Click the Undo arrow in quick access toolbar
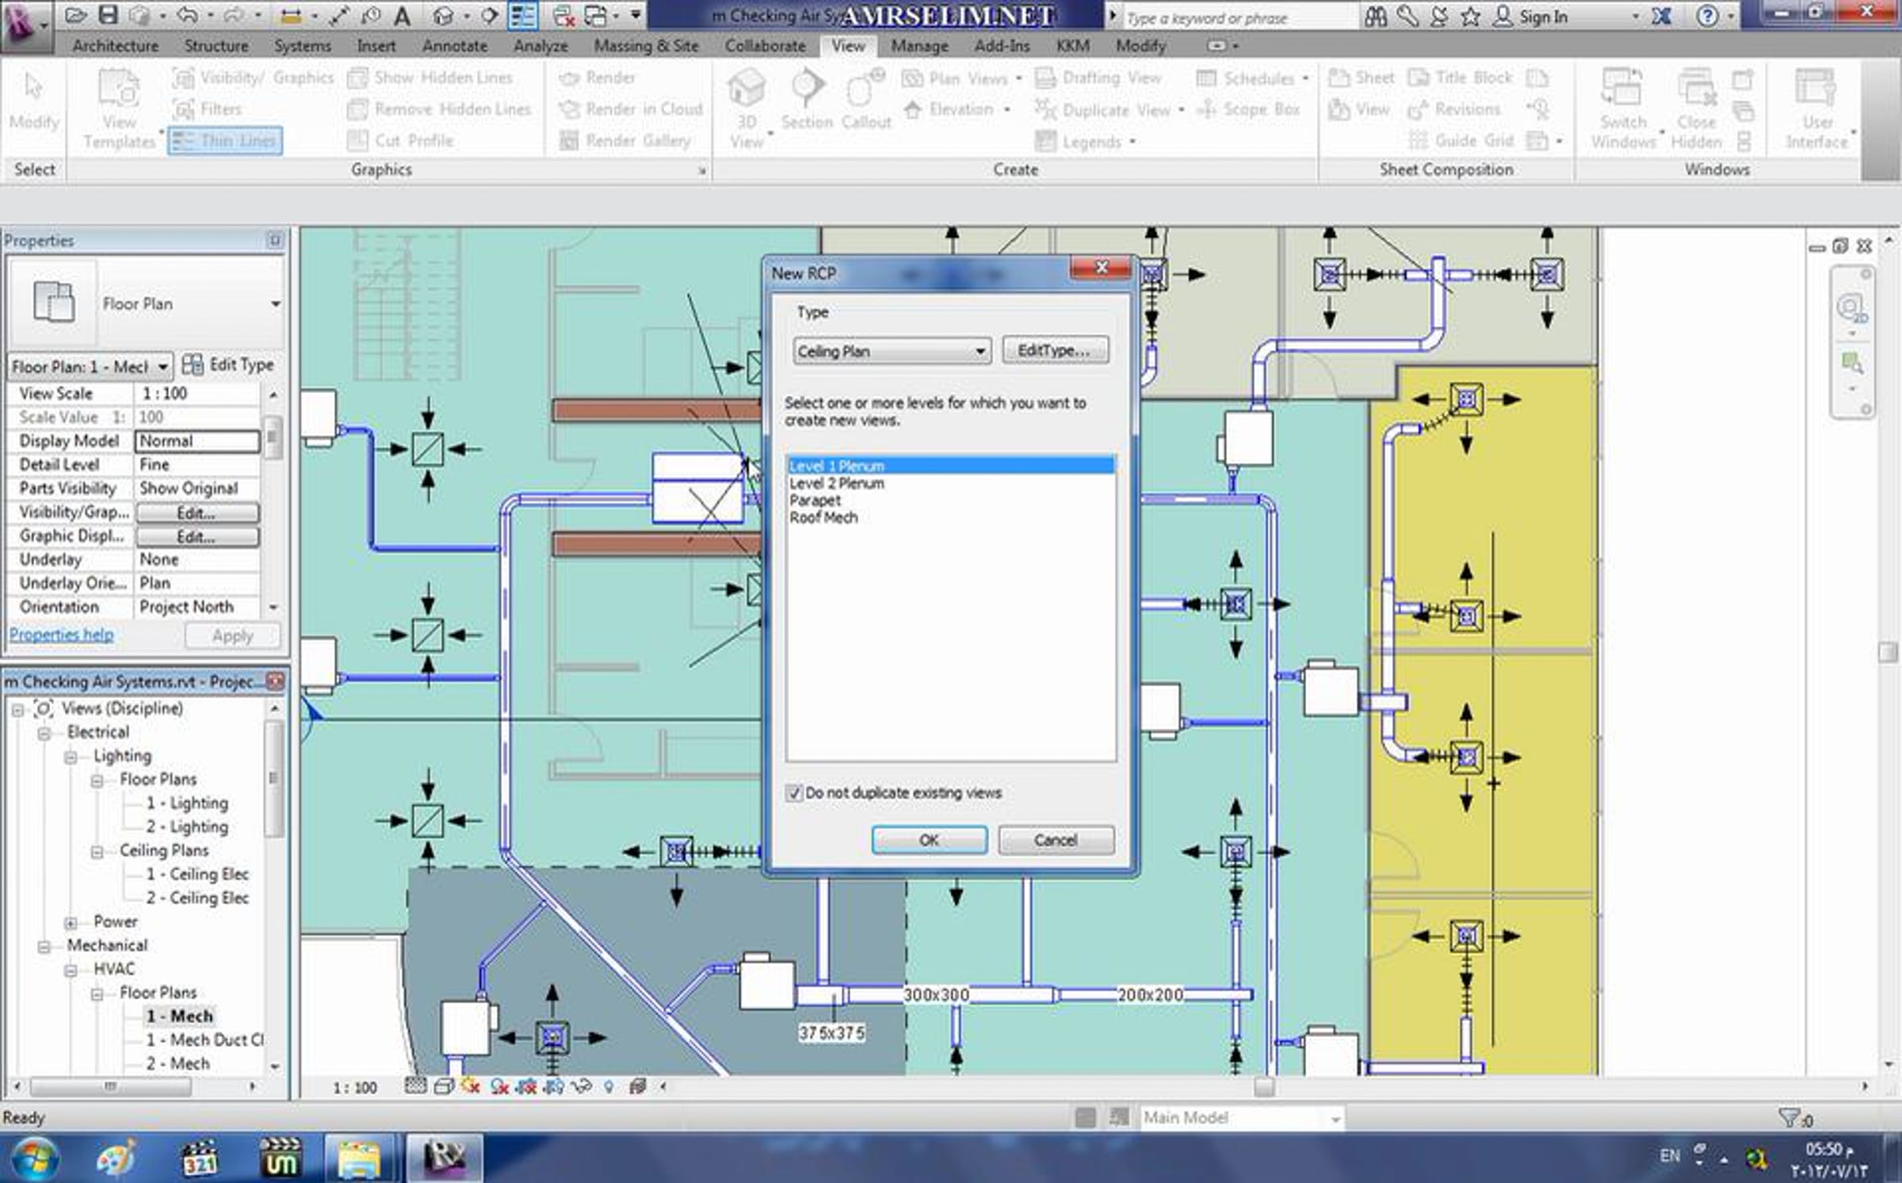 188,15
